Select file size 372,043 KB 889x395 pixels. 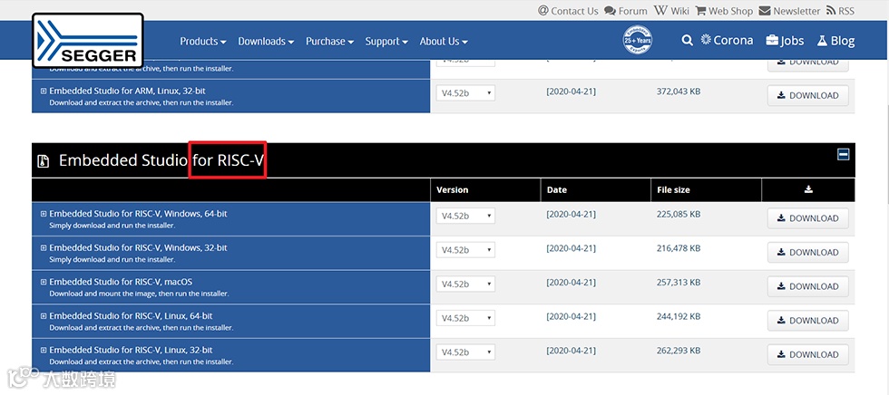point(679,91)
